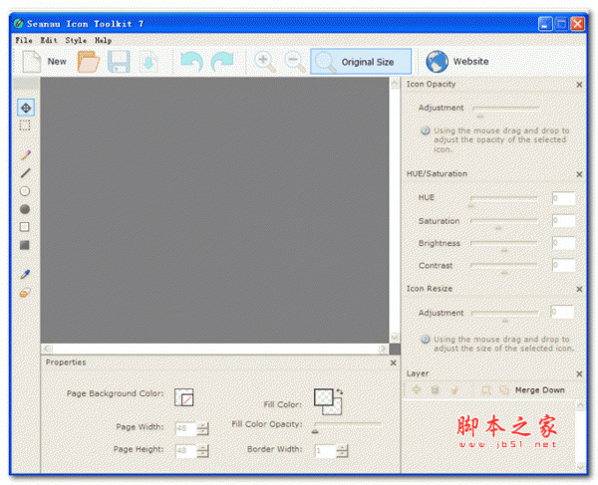Click the Icon Resize help icon

pos(426,340)
